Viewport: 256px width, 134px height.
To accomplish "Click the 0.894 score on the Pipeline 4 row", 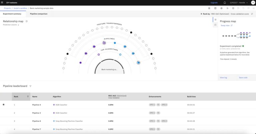I will [111, 105].
